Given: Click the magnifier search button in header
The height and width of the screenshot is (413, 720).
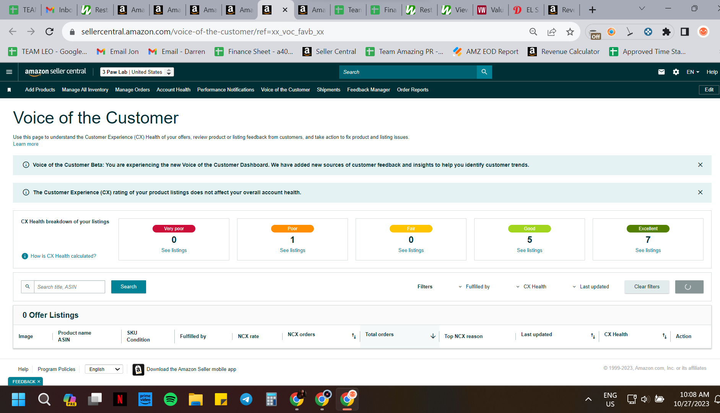Looking at the screenshot, I should [x=484, y=72].
